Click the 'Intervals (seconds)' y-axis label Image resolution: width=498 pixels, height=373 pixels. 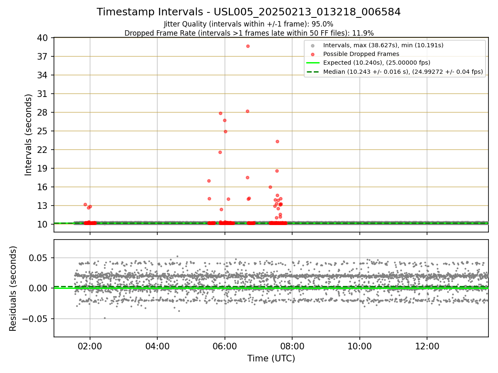click(28, 135)
